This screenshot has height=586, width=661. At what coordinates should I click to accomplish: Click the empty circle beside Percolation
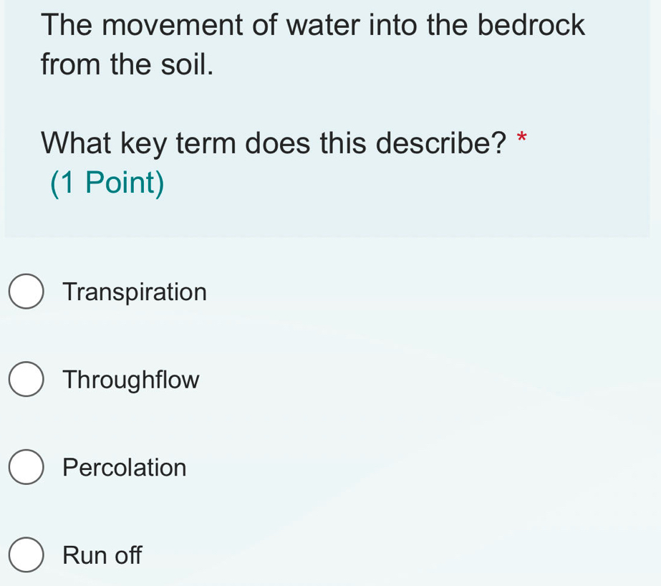coord(26,468)
